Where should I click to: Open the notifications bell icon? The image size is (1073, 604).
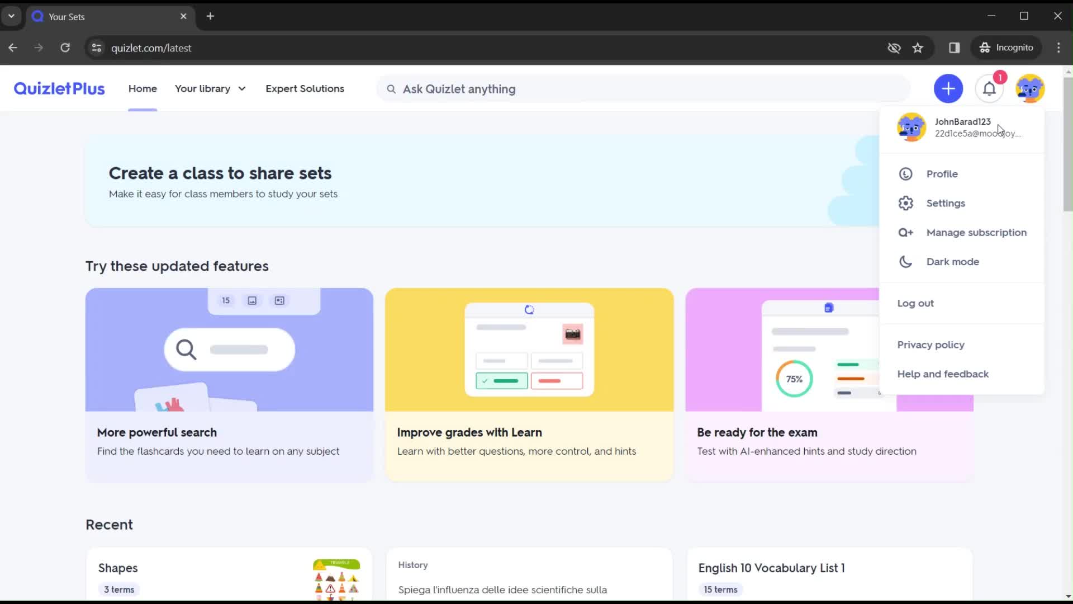tap(990, 88)
